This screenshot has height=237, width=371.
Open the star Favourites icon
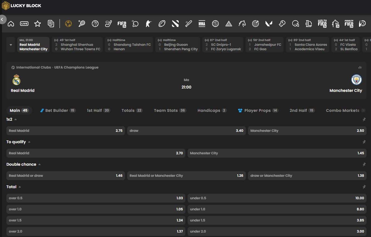click(x=38, y=24)
